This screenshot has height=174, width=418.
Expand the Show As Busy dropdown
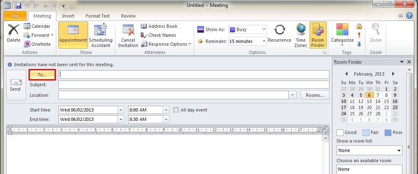tap(264, 29)
